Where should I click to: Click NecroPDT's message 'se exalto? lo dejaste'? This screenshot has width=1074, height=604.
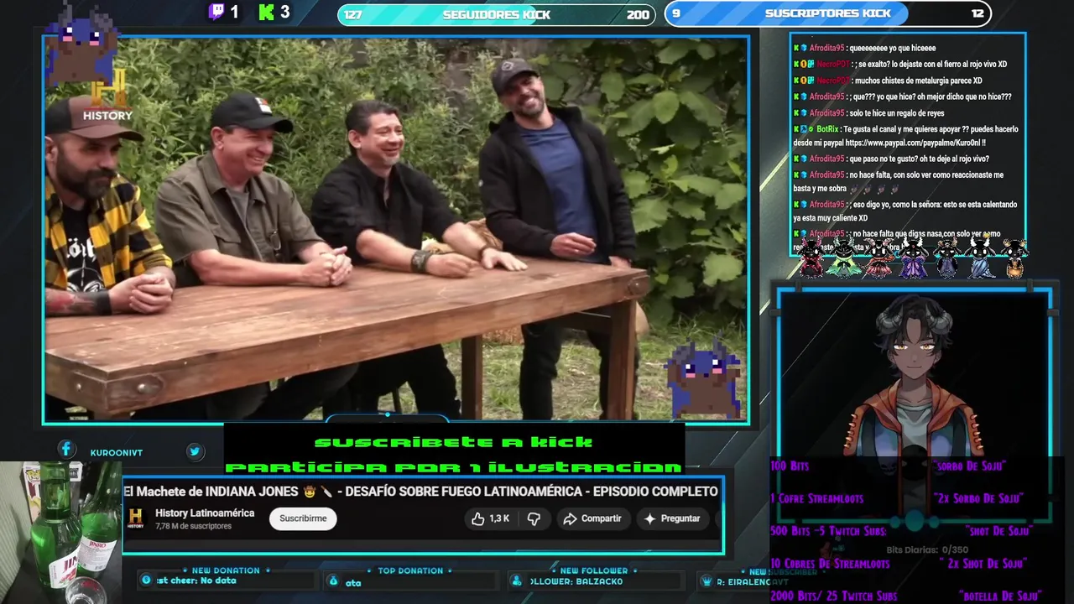click(931, 64)
